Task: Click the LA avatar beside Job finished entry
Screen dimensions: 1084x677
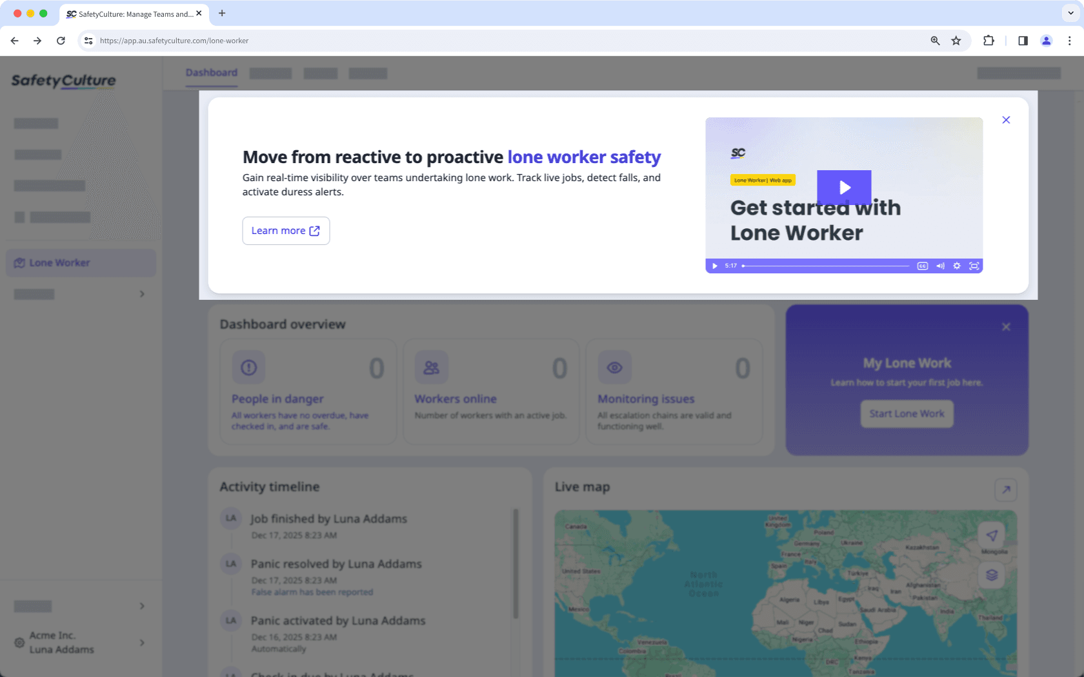Action: 231,518
